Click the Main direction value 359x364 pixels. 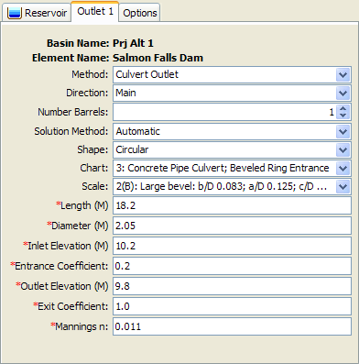point(125,93)
